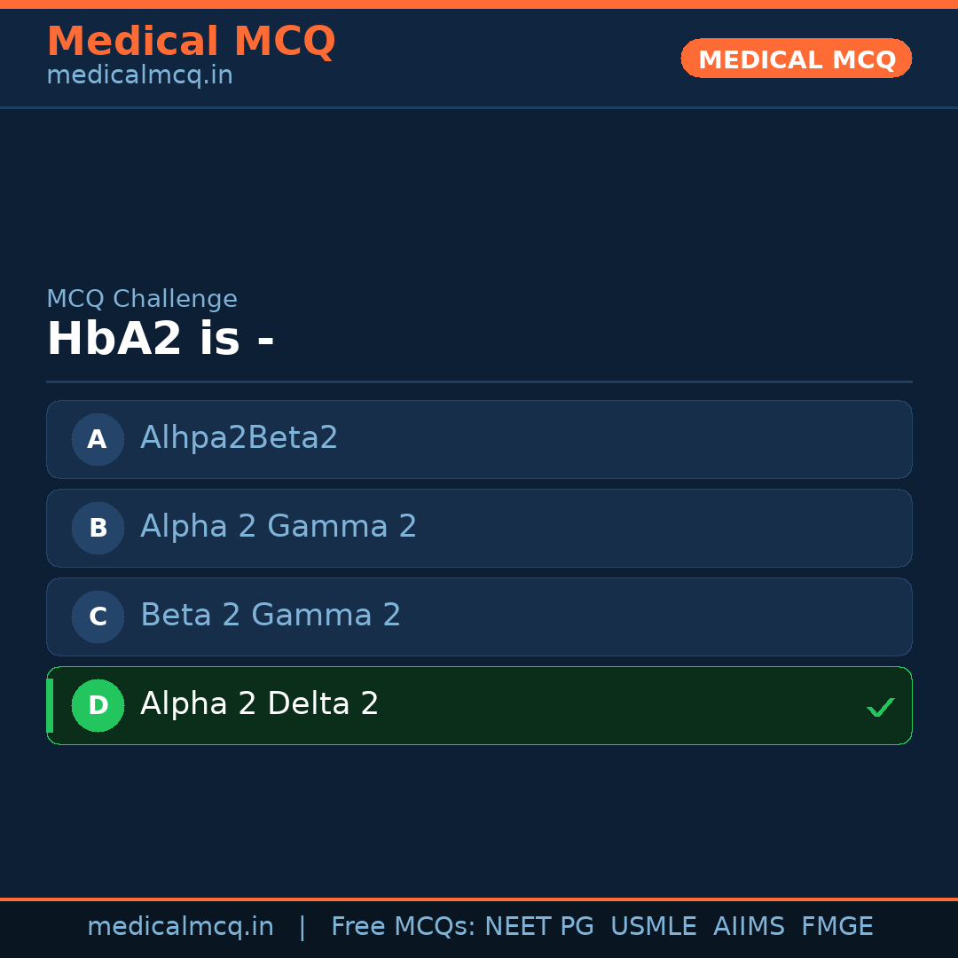The height and width of the screenshot is (958, 958).
Task: Open the medicalmcq.in link in header
Action: (x=139, y=76)
